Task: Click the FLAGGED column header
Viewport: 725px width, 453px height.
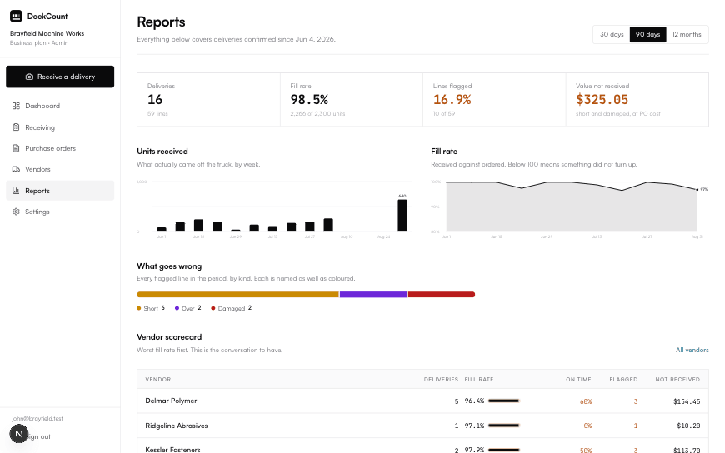Action: (623, 380)
